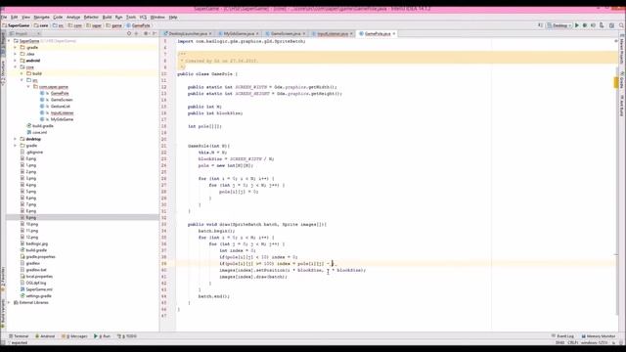Screen dimensions: 626x352
Task: Expand the android module node
Action: coord(16,61)
